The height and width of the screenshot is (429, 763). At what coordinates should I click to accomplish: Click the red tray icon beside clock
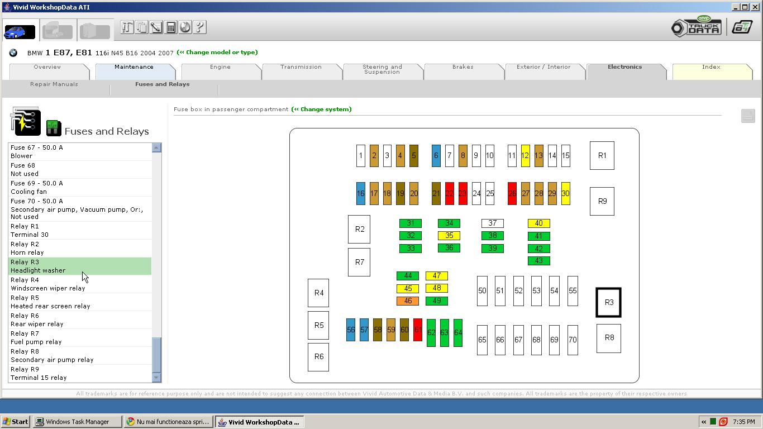[723, 422]
